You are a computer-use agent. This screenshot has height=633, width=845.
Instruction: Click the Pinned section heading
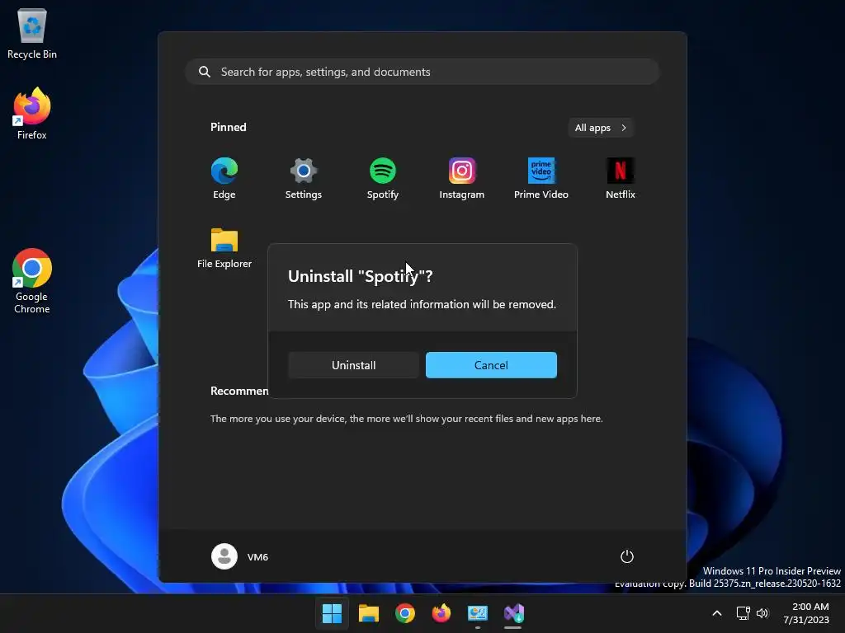[x=228, y=127]
